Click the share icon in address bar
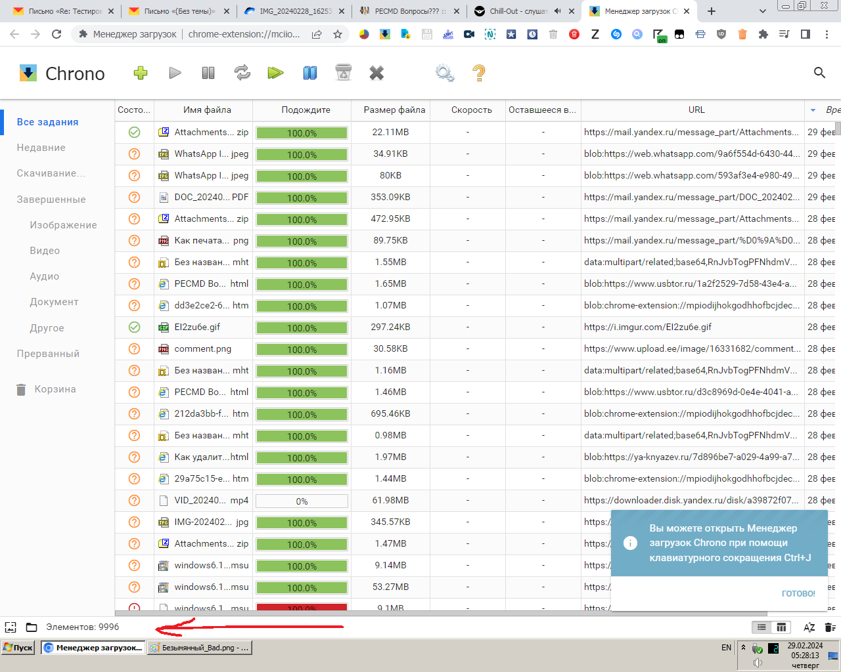 pos(317,34)
